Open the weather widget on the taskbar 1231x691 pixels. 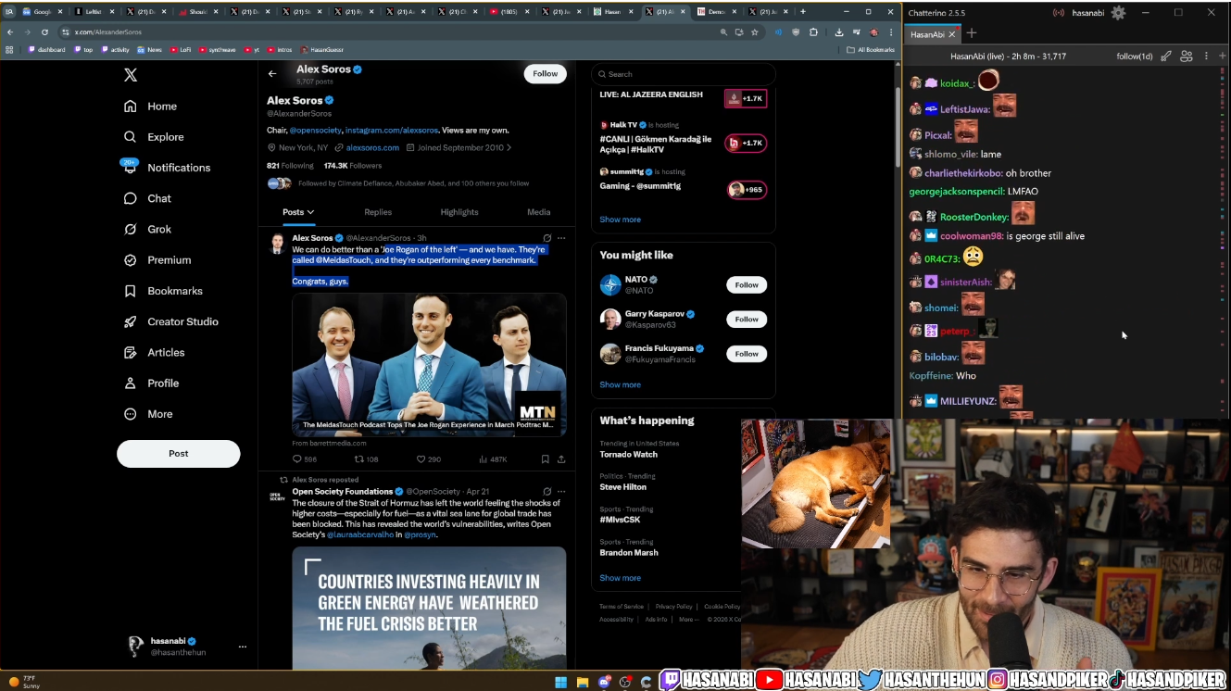[x=25, y=682]
